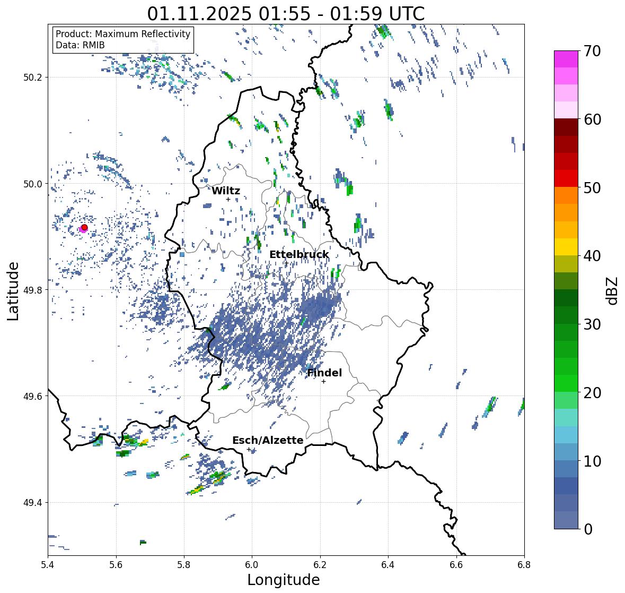Click the colorbar tick label 0
Image resolution: width=625 pixels, height=593 pixels.
pyautogui.click(x=588, y=529)
